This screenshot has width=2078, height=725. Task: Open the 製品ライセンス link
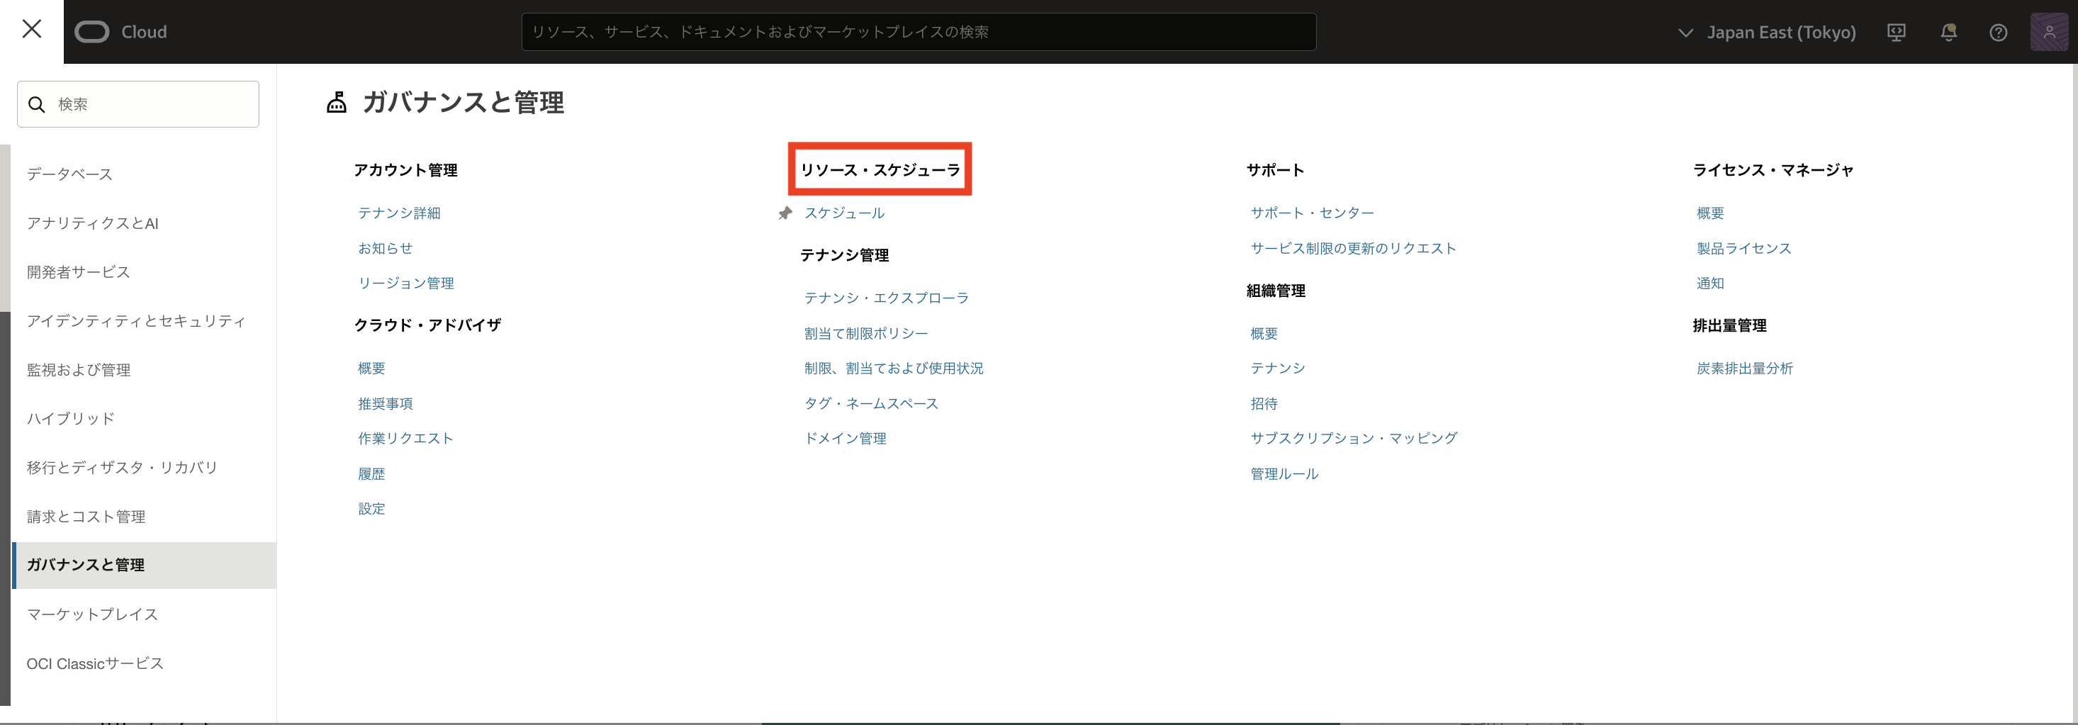click(x=1744, y=248)
